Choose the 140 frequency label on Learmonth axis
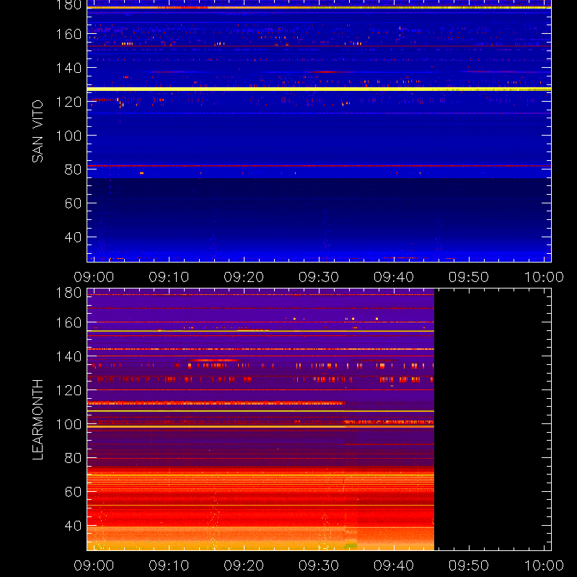The height and width of the screenshot is (577, 577). 69,356
